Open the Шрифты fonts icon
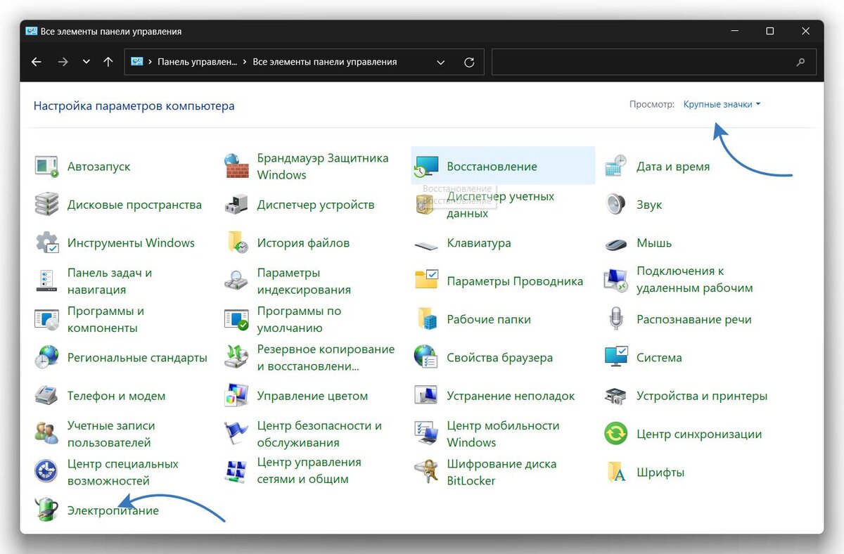Screen dimensions: 844x554 616,472
